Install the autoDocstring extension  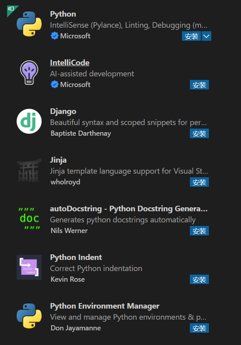tap(199, 231)
